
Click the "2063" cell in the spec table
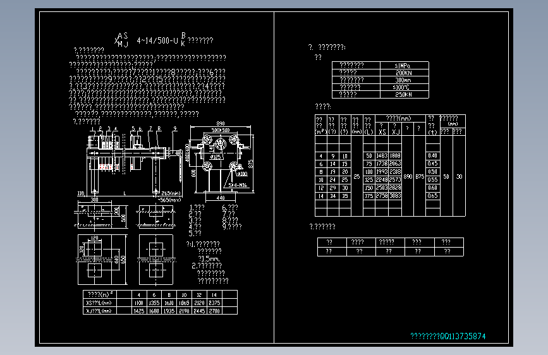click(395, 164)
